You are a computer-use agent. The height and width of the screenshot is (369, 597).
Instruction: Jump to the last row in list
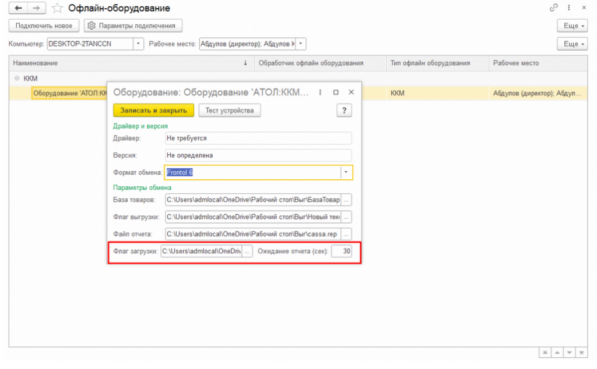pyautogui.click(x=581, y=353)
